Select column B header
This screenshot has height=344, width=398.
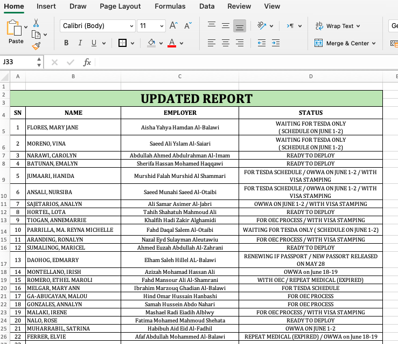pyautogui.click(x=73, y=77)
